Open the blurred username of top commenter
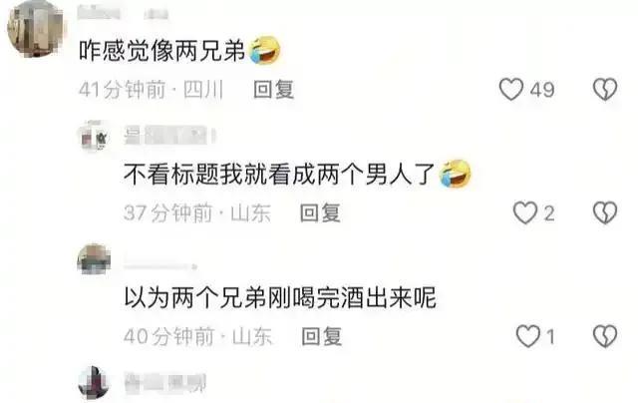This screenshot has width=638, height=403. pos(123,12)
